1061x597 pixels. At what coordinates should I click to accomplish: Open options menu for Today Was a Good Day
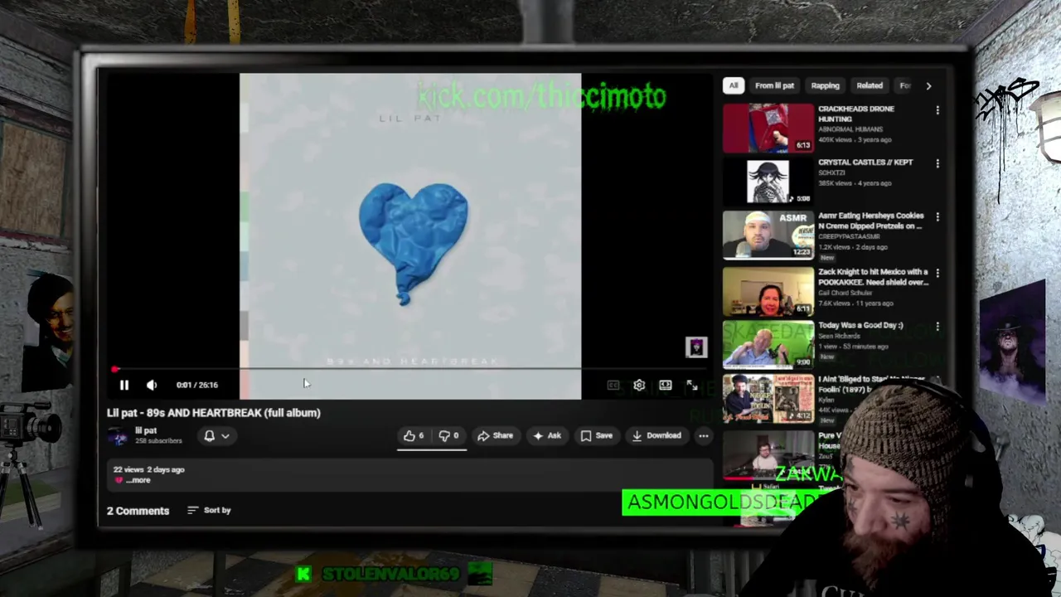[937, 327]
